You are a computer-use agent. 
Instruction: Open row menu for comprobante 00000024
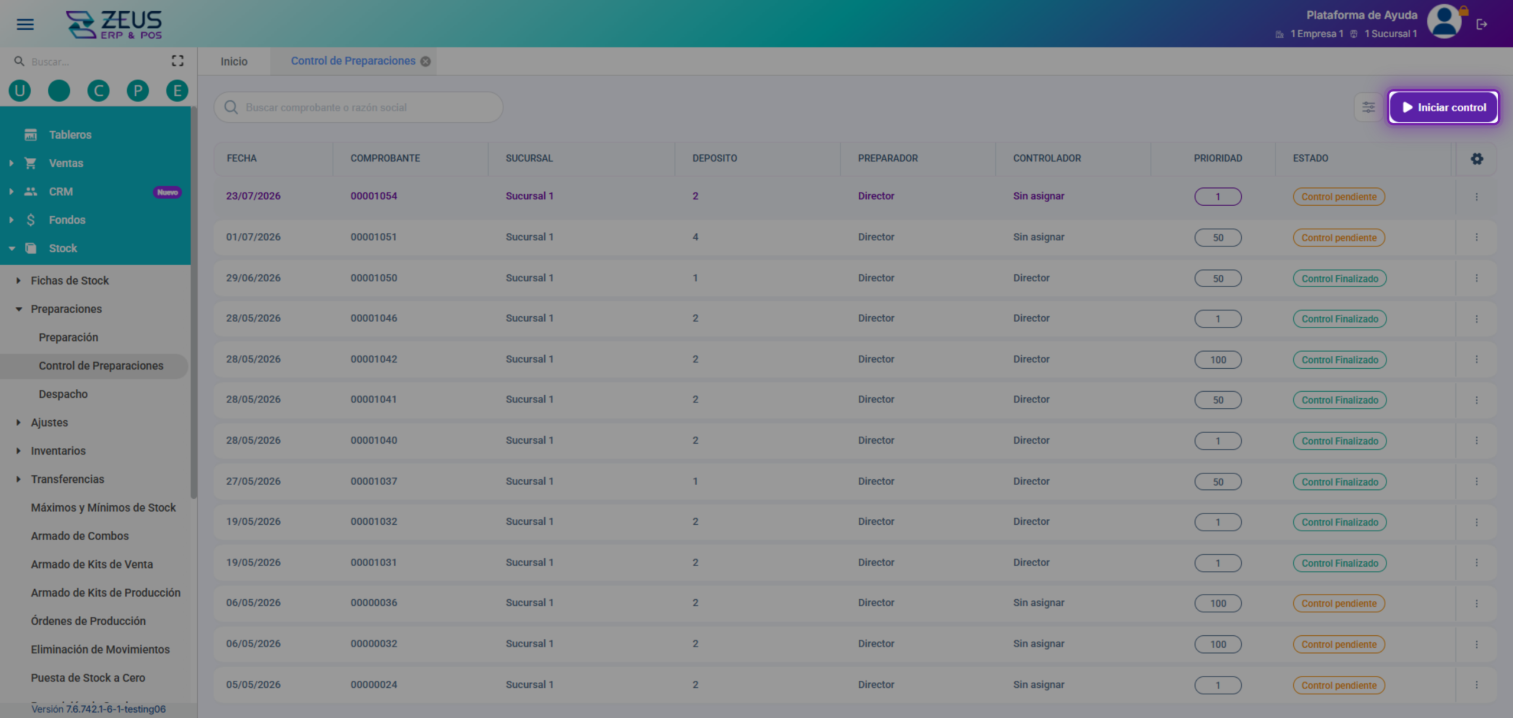1476,684
